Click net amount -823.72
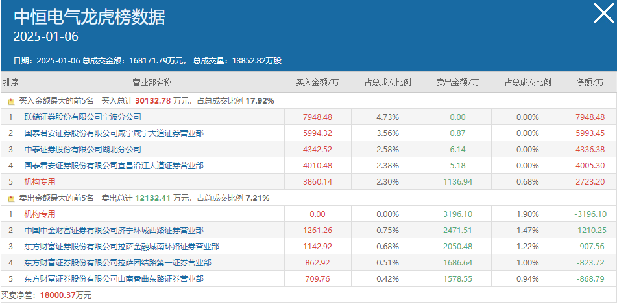The height and width of the screenshot is (305, 617). (590, 263)
